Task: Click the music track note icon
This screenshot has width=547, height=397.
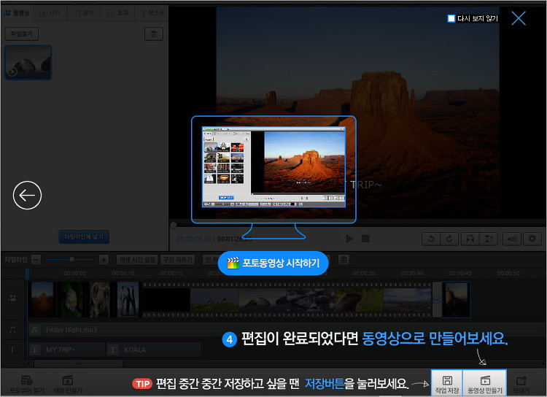Action: pyautogui.click(x=12, y=330)
